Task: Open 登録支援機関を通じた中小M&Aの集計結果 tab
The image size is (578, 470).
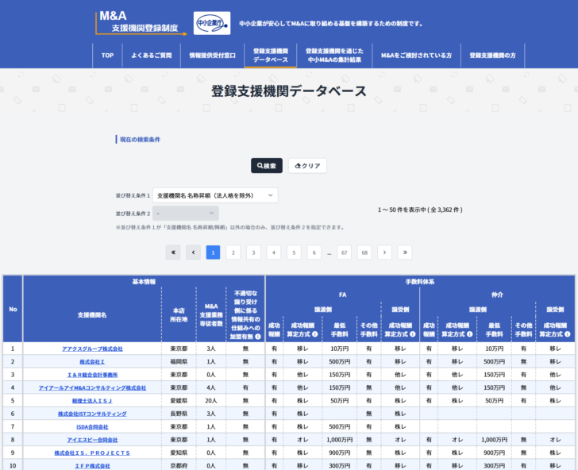Action: pyautogui.click(x=334, y=56)
